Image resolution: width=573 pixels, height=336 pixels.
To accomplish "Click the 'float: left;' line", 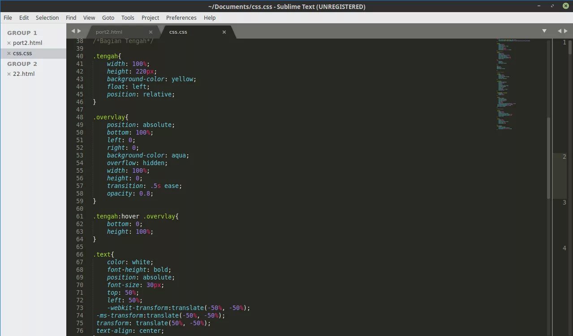I will (x=128, y=87).
